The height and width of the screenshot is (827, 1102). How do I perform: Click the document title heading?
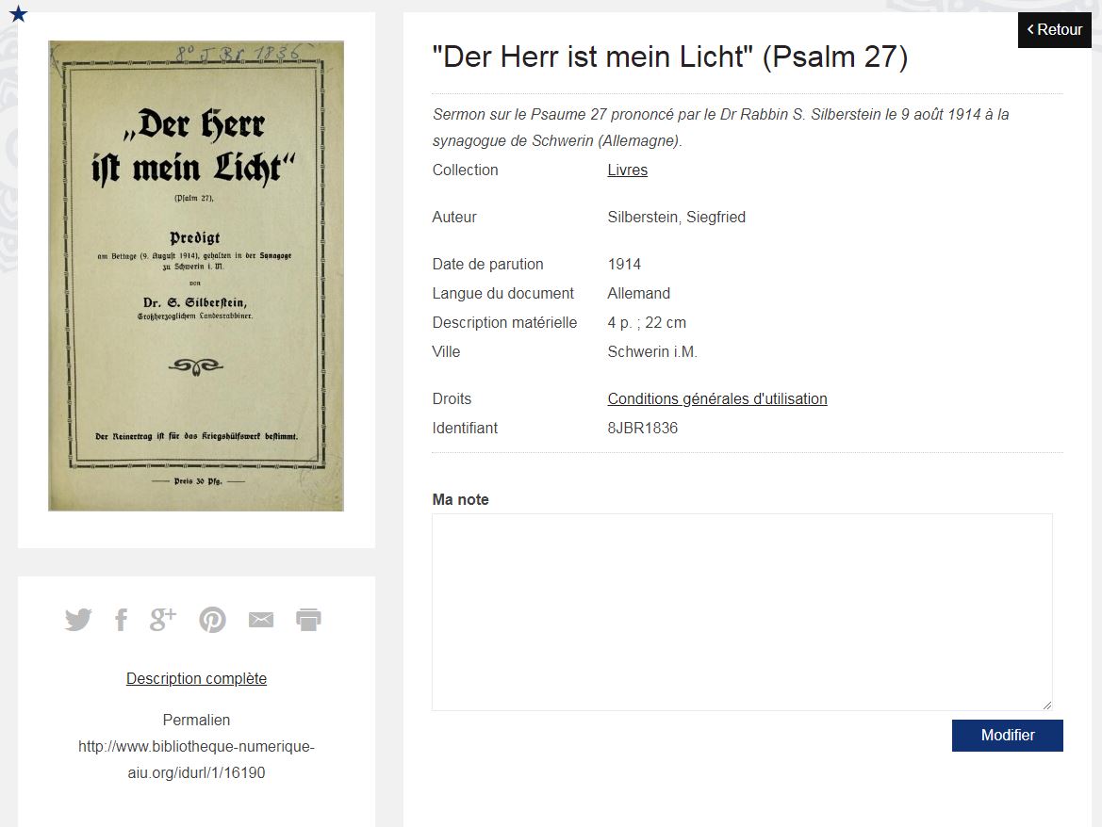point(669,57)
